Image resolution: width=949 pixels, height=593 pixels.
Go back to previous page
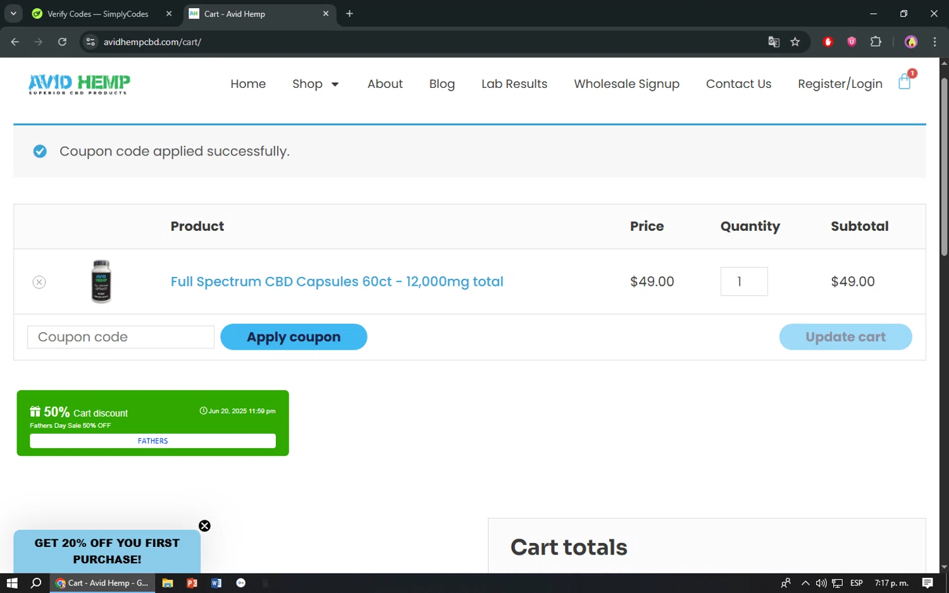click(15, 42)
